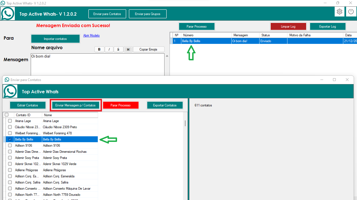Click the WhatsApp logo beside Top Active Whats- V 1.2.0.2

[x=8, y=13]
